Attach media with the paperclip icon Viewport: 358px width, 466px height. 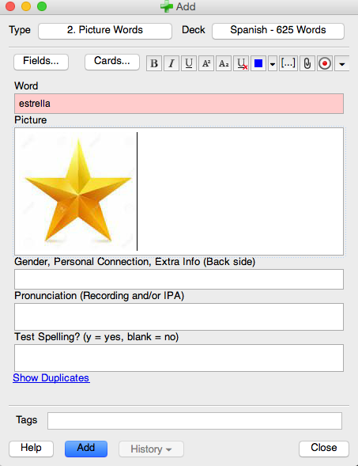[307, 63]
